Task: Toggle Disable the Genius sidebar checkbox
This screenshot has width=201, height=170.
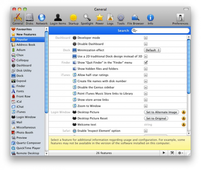Action: 146,88
